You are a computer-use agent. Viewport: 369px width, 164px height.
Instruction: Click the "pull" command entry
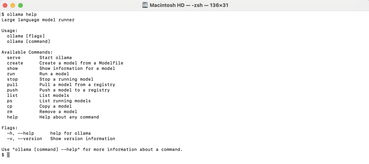[x=12, y=85]
